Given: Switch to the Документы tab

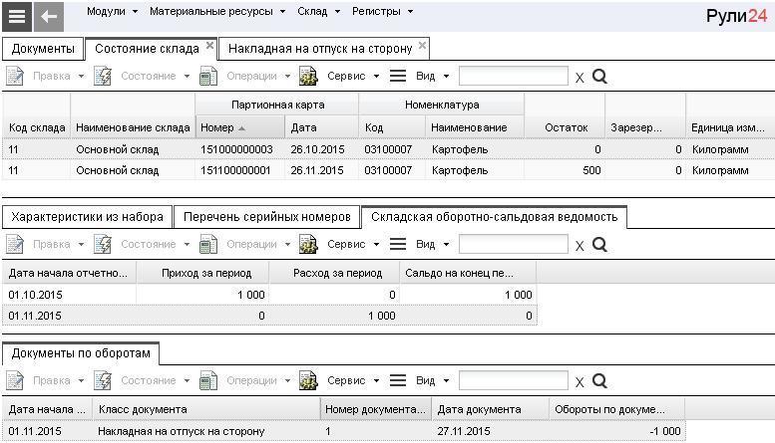Looking at the screenshot, I should click(43, 49).
